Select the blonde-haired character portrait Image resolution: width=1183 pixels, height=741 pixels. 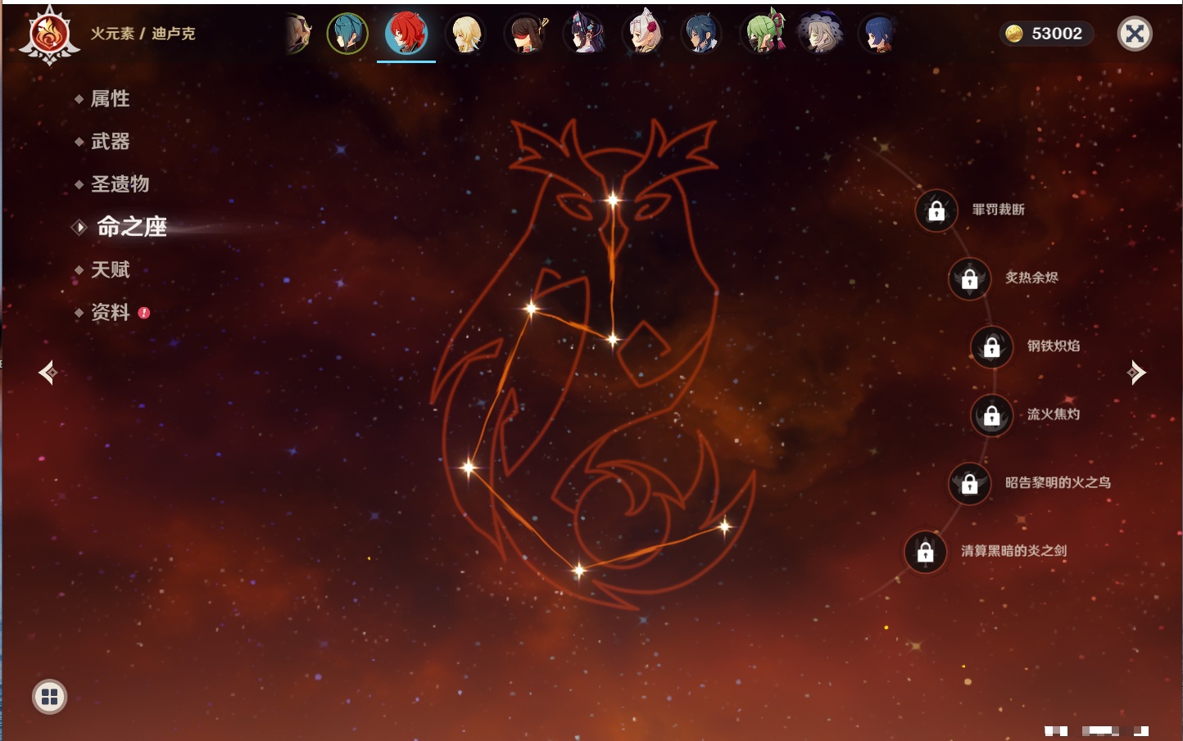click(x=465, y=34)
